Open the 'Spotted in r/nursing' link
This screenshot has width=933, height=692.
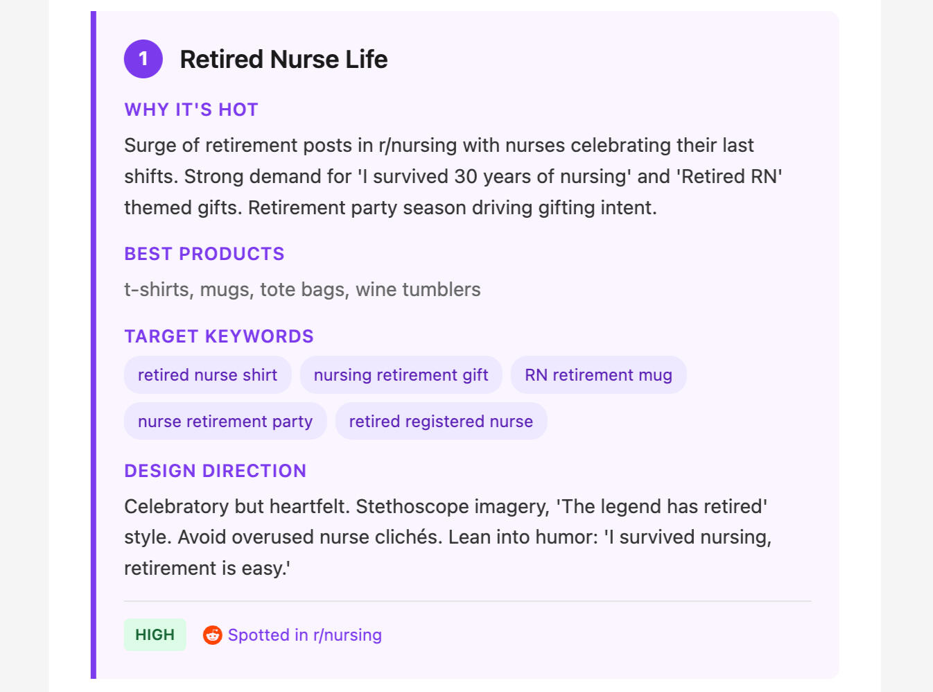pos(305,635)
